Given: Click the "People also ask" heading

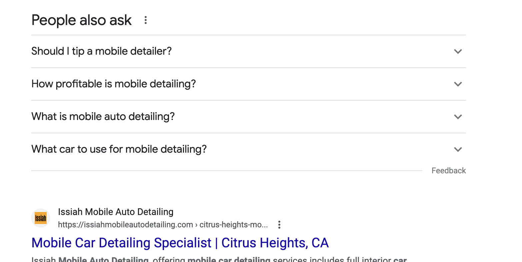Looking at the screenshot, I should (81, 20).
